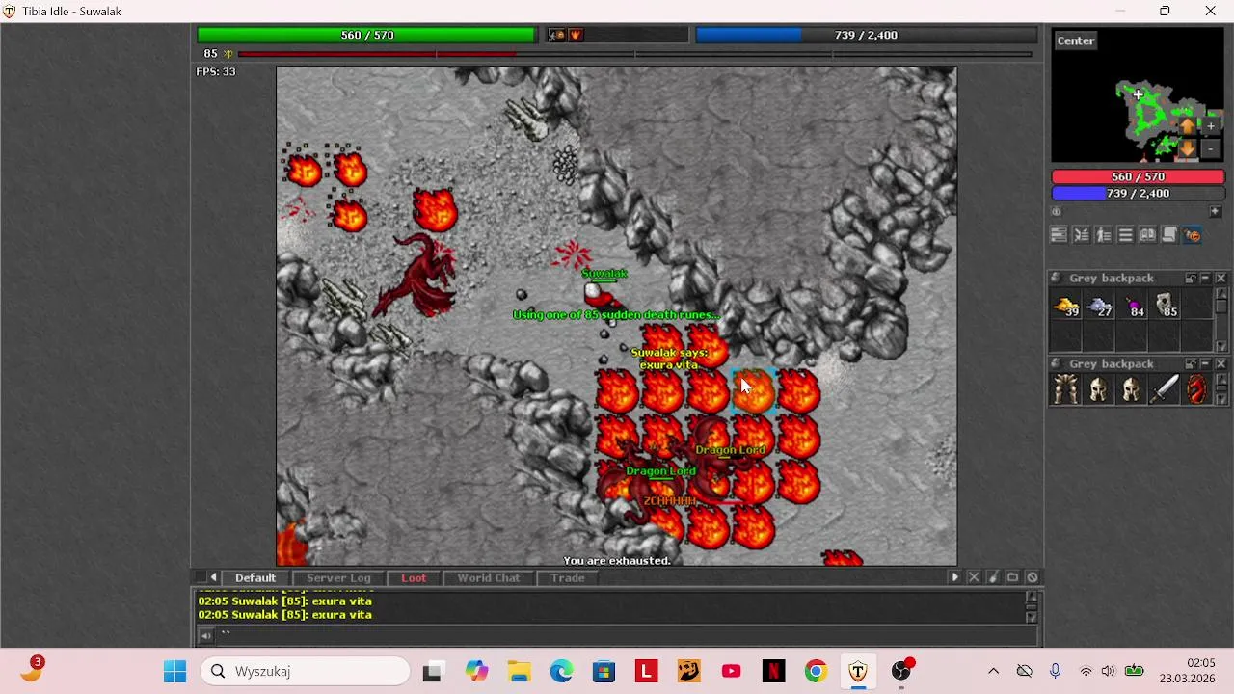Screen dimensions: 1234x694
Task: Open the first side-panel widget button
Action: [x=1059, y=235]
